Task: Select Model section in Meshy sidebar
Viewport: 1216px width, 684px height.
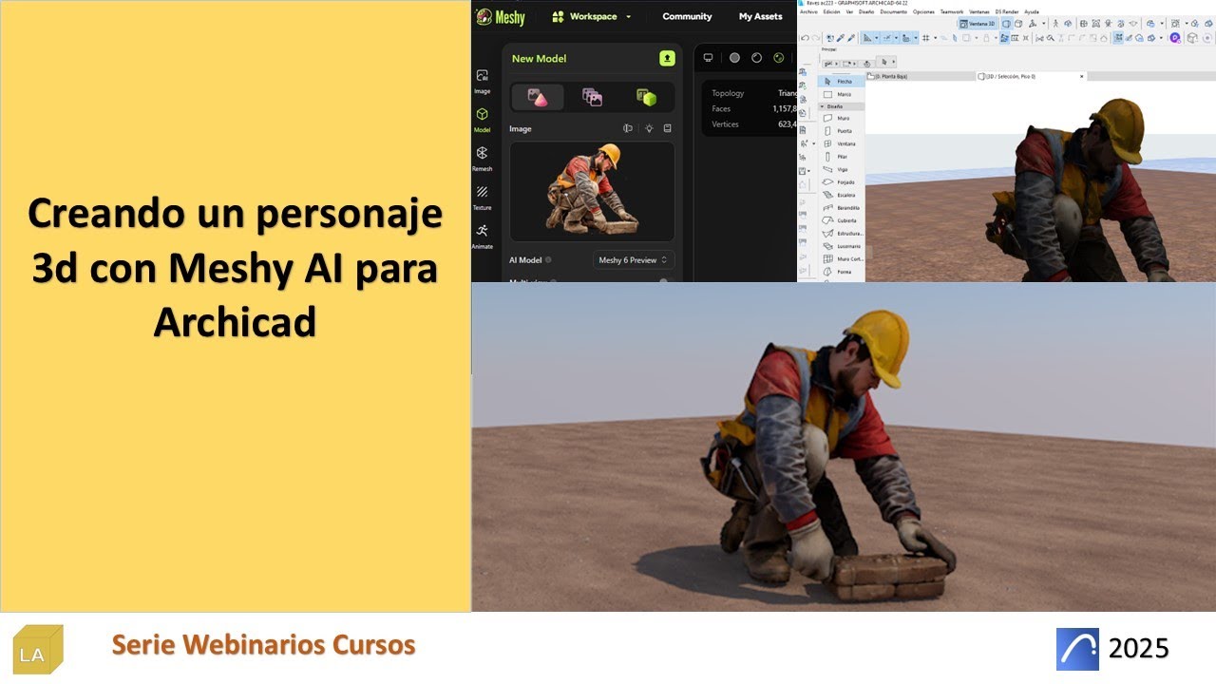Action: point(483,120)
